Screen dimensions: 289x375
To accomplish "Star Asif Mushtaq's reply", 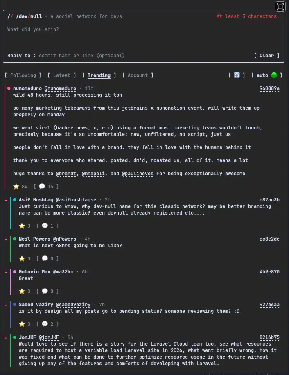I will click(22, 226).
